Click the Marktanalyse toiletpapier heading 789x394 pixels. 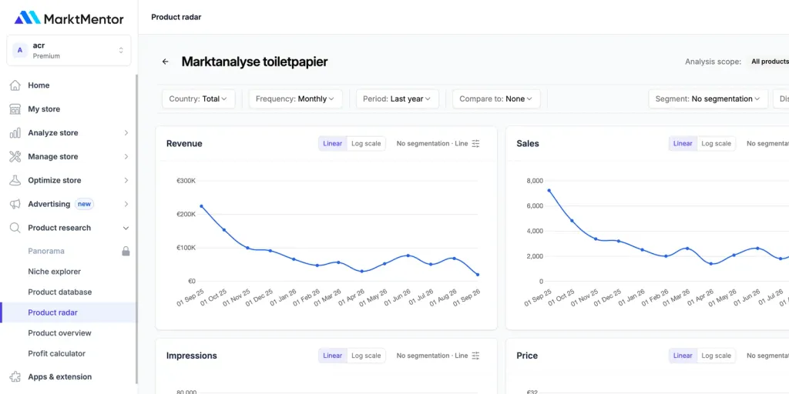coord(254,62)
